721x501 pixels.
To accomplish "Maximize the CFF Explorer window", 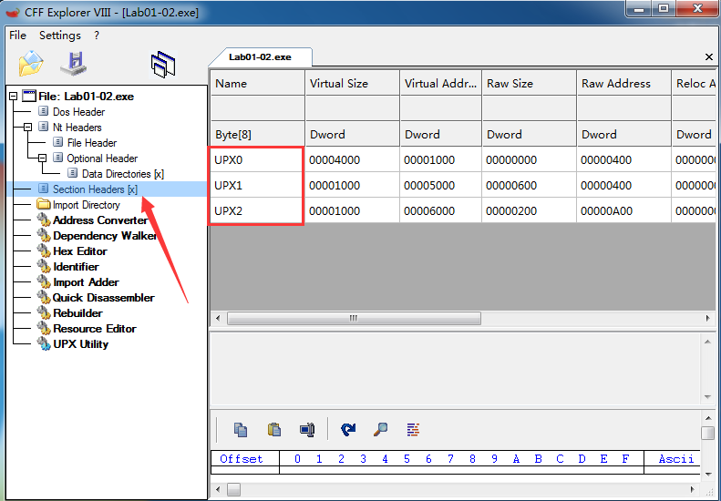I will click(664, 9).
